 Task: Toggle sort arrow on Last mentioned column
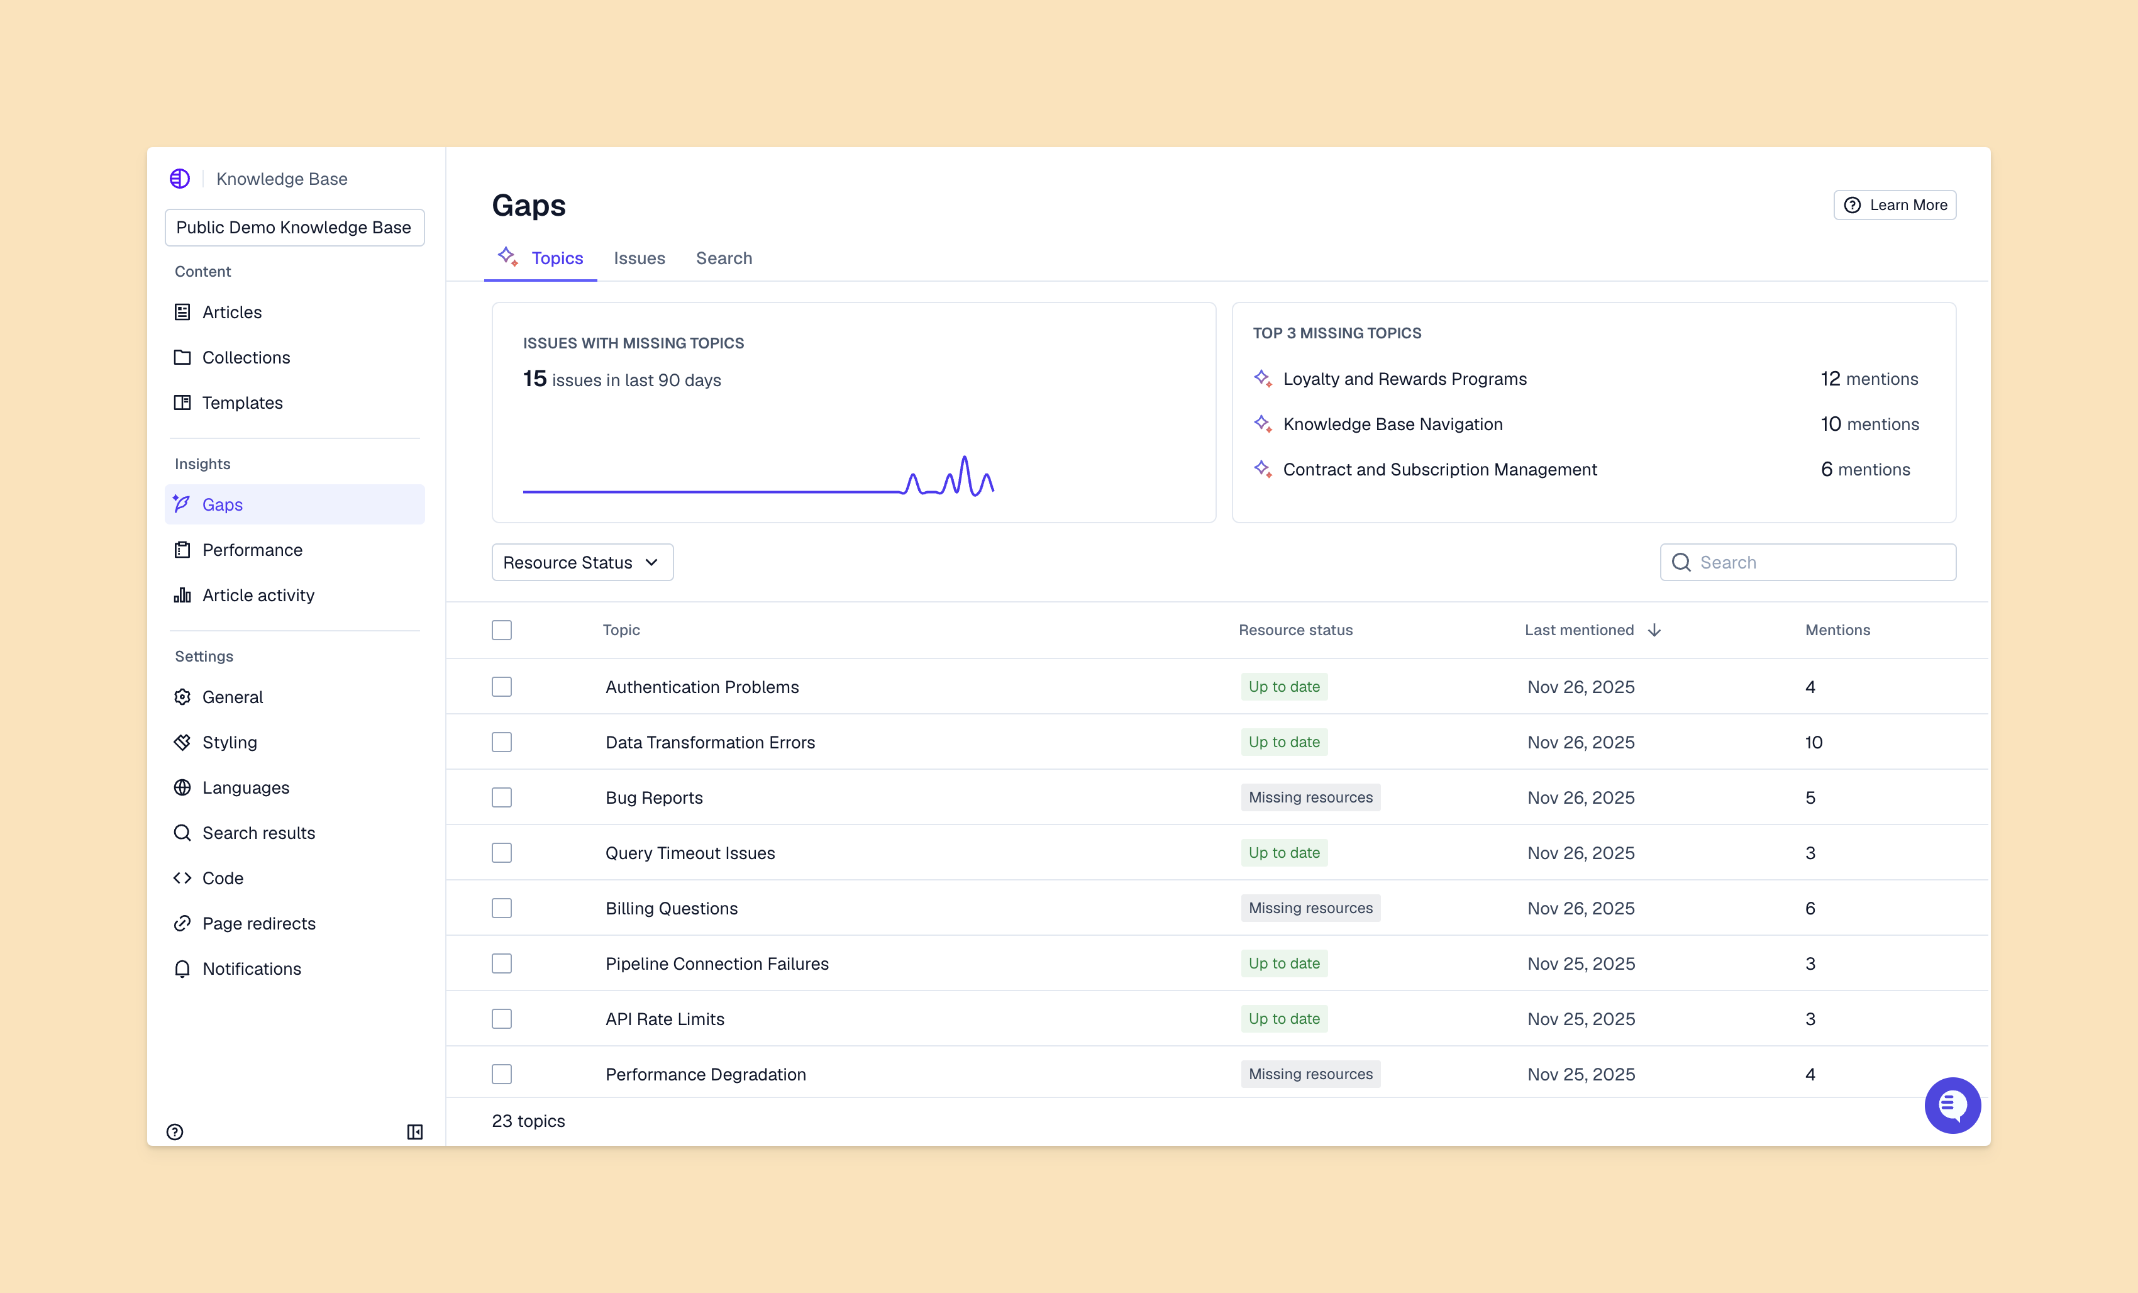point(1654,630)
